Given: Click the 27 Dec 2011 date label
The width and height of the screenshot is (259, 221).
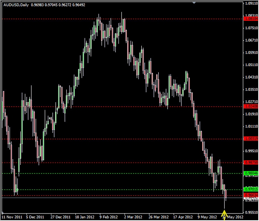Looking at the screenshot, I should [x=61, y=217].
